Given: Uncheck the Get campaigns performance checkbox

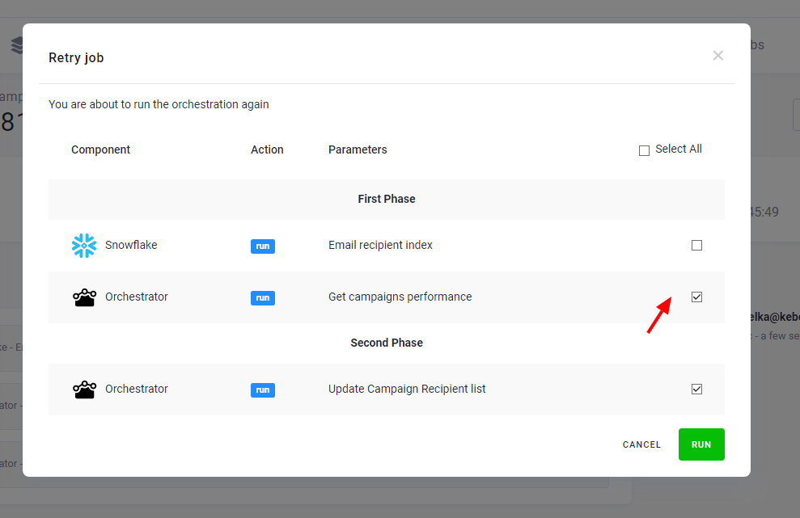Looking at the screenshot, I should (x=696, y=297).
